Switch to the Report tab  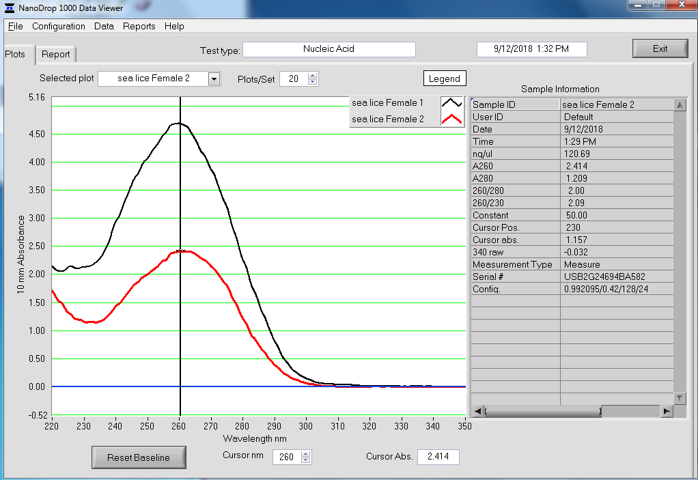pyautogui.click(x=55, y=55)
